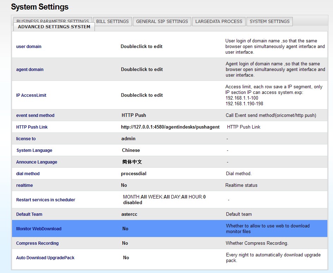Click the Announce Language value
Image resolution: width=333 pixels, height=273 pixels.
[132, 162]
